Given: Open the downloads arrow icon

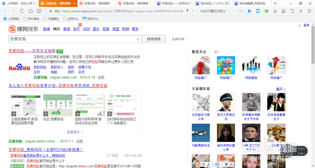Looking at the screenshot, I should click(x=275, y=11).
